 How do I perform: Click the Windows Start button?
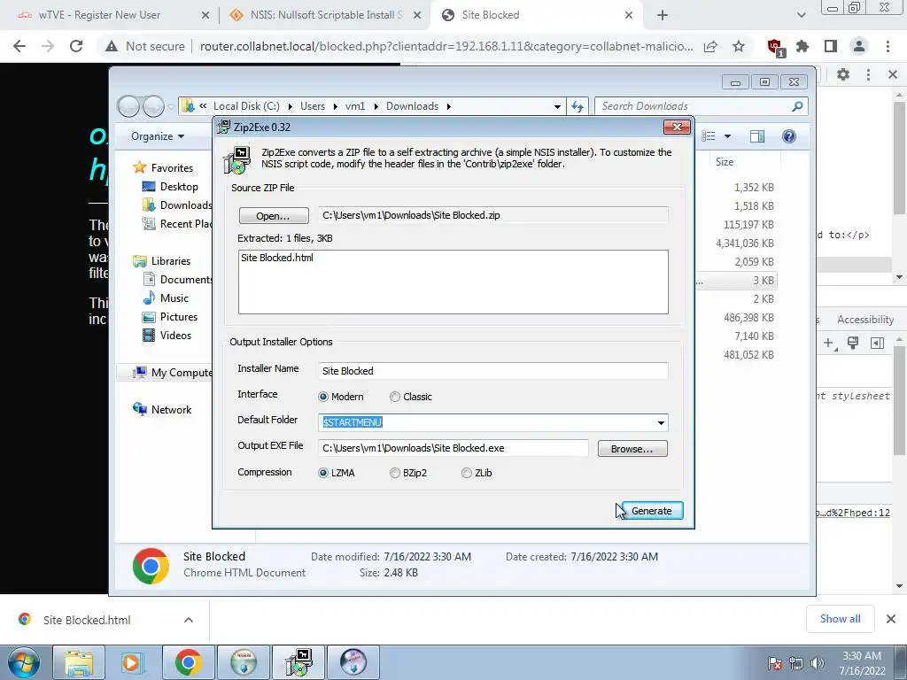[23, 662]
